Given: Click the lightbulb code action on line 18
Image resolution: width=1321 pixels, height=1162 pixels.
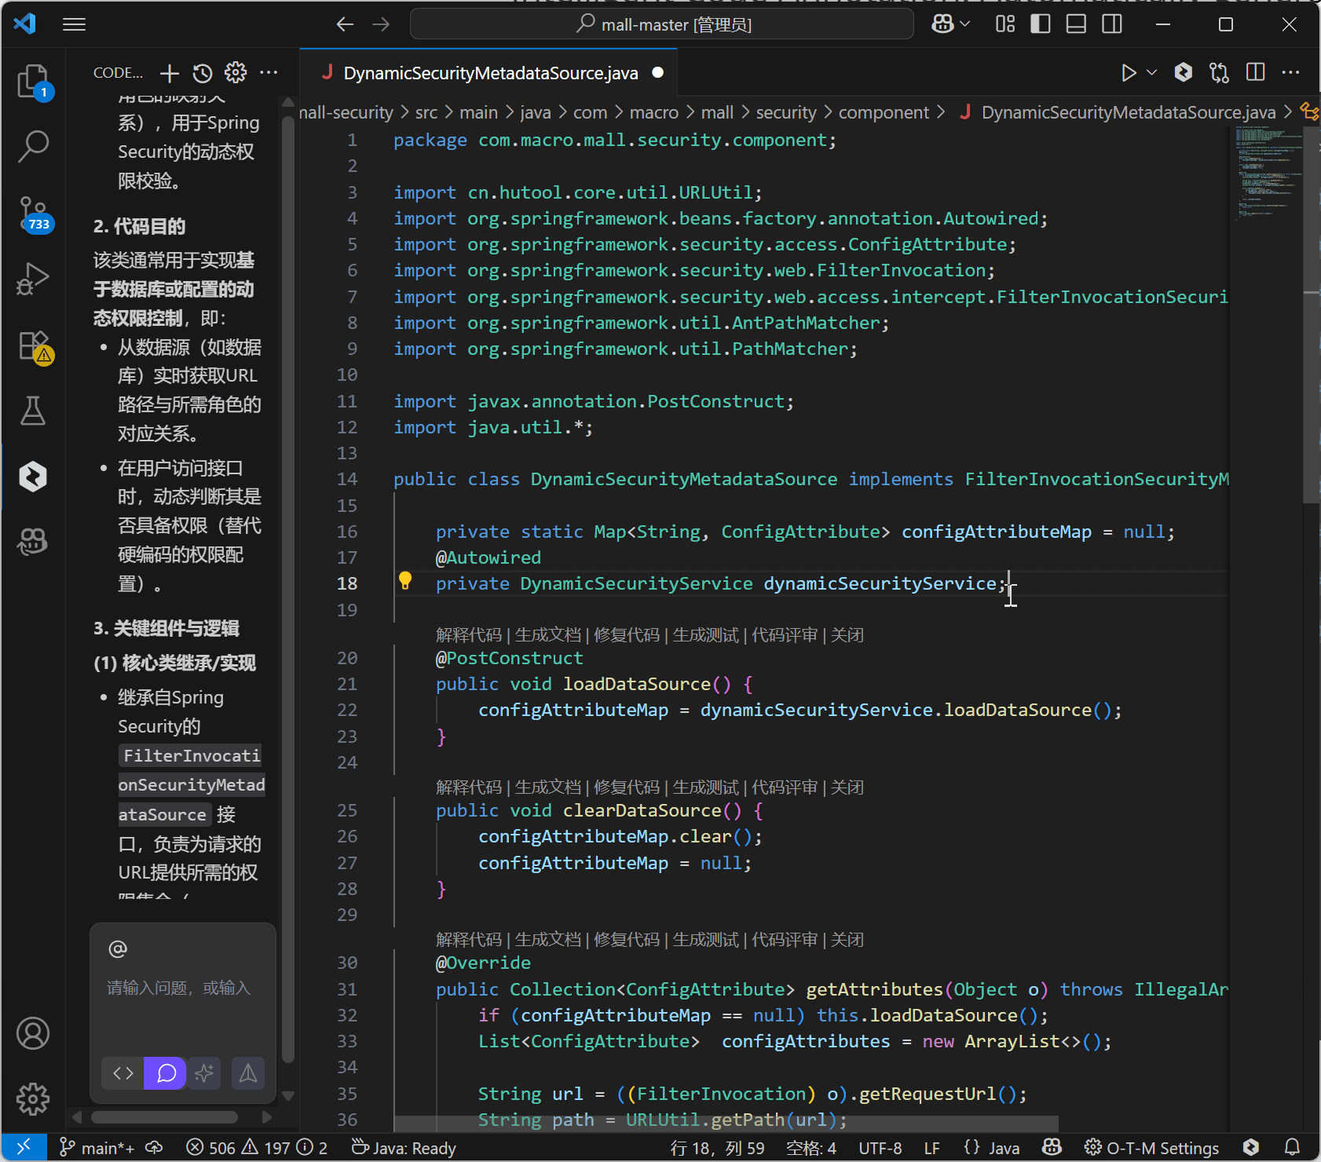Looking at the screenshot, I should click(404, 581).
